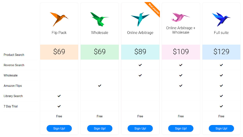Click the pink Online Arbitrage + Wholesale bird

click(181, 17)
